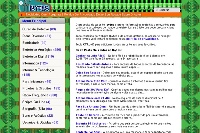Image resolution: width=200 pixels, height=133 pixels.
Task: Click the home item numbered 1 in orange bar
Action: click(21, 15)
